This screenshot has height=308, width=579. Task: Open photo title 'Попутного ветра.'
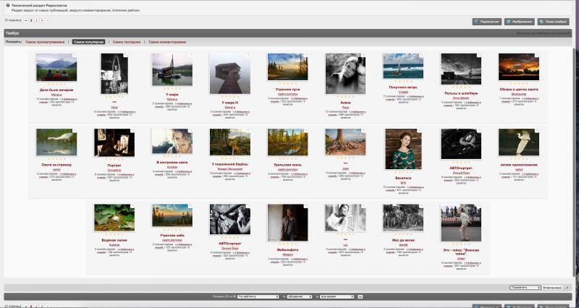click(403, 87)
